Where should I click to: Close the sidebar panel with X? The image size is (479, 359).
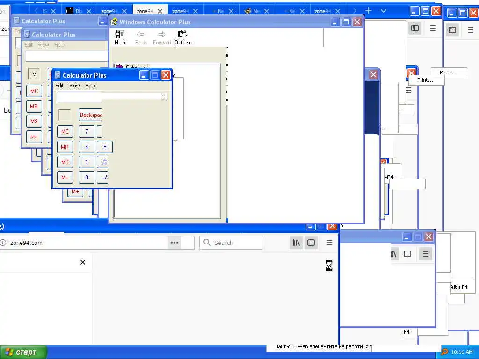82,262
